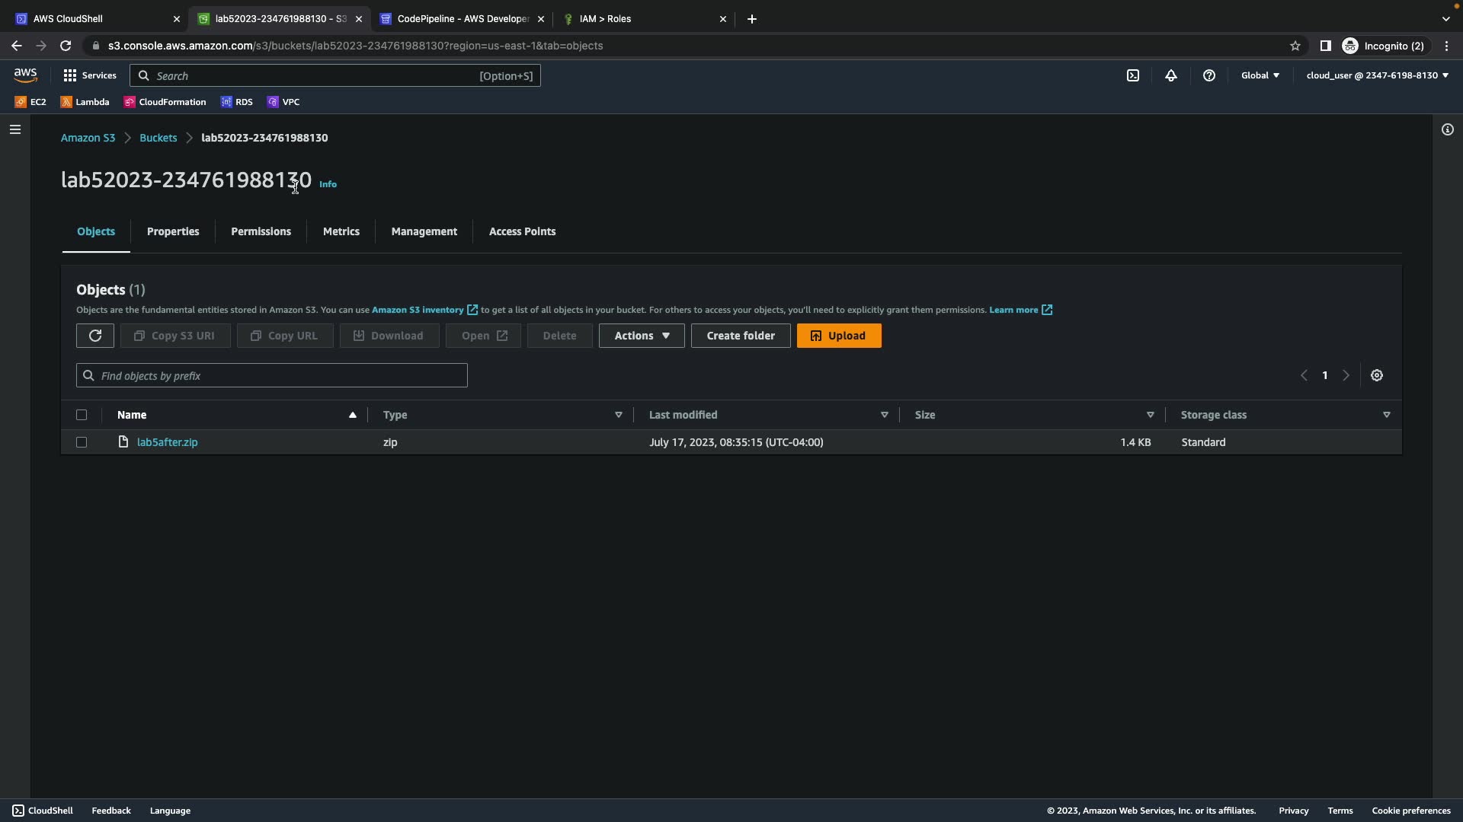
Task: Click the orange Upload button
Action: pos(839,336)
